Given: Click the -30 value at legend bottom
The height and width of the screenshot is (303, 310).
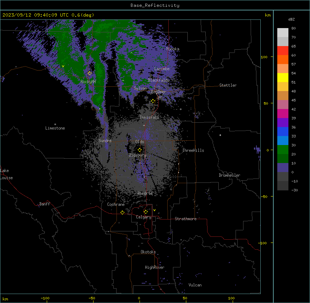Looking at the screenshot, I should [x=295, y=190].
